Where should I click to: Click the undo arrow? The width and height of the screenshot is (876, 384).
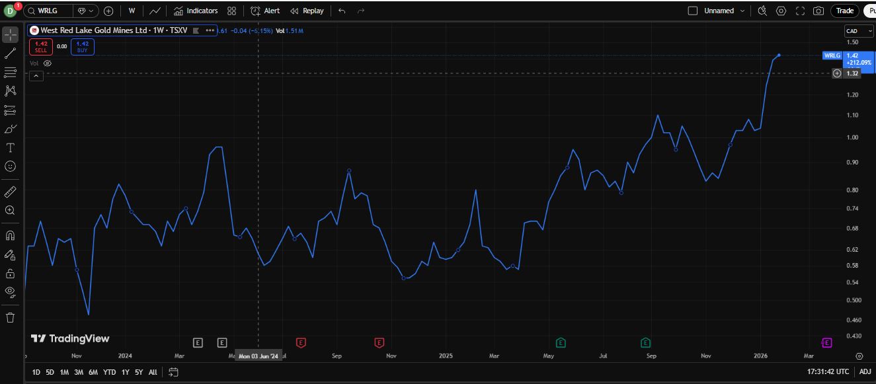[x=342, y=11]
